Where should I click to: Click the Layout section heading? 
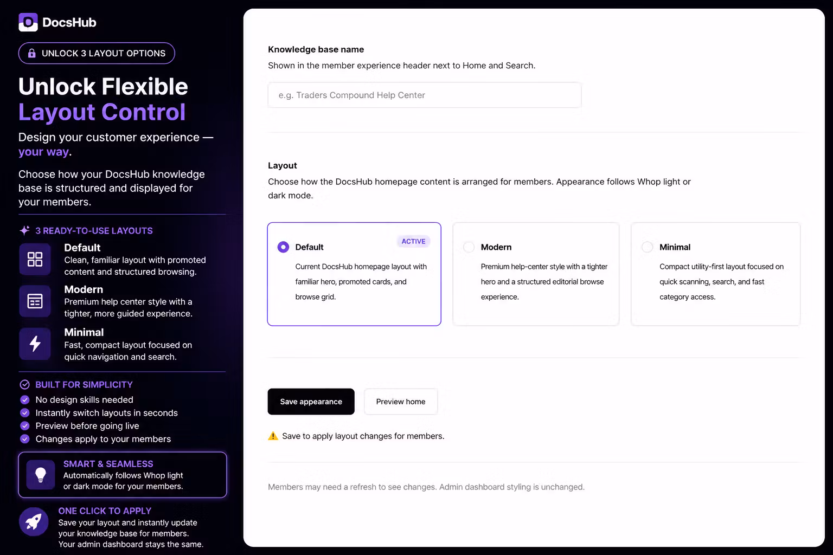point(283,165)
